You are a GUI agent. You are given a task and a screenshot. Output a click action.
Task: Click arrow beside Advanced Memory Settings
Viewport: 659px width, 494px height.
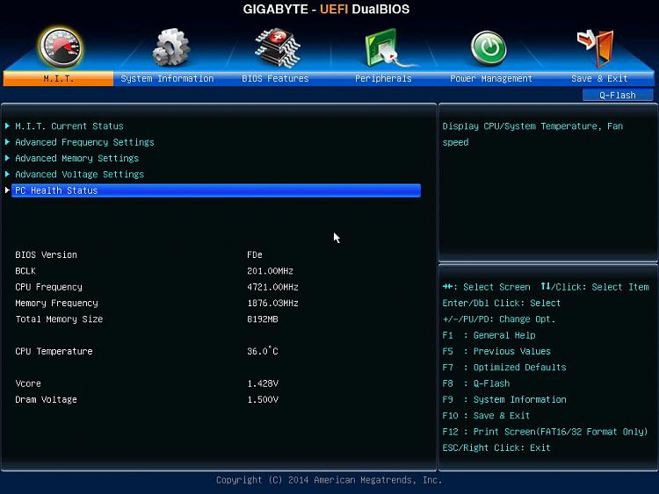8,158
